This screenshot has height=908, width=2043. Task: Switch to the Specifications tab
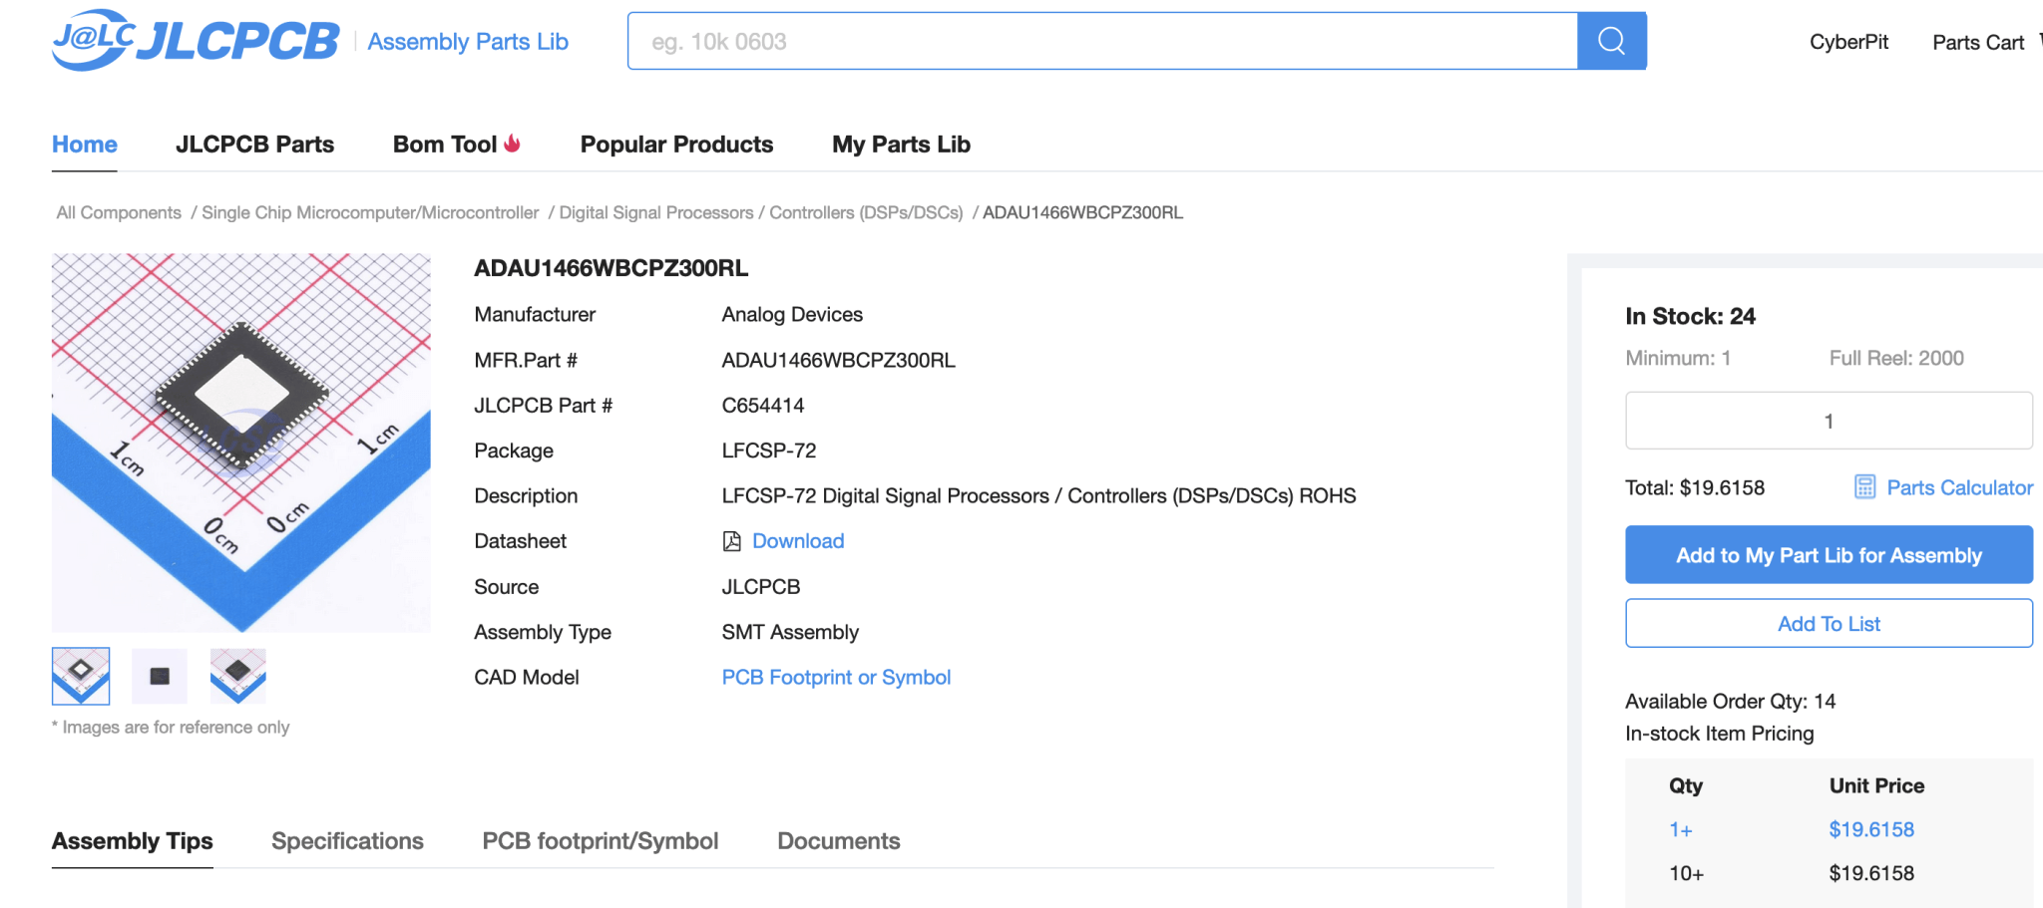347,841
